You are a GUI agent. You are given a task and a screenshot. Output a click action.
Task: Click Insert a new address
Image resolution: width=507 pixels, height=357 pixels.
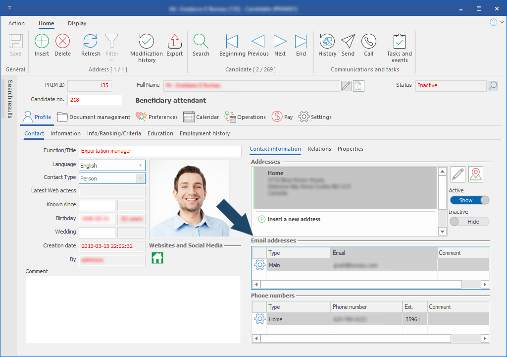point(294,219)
